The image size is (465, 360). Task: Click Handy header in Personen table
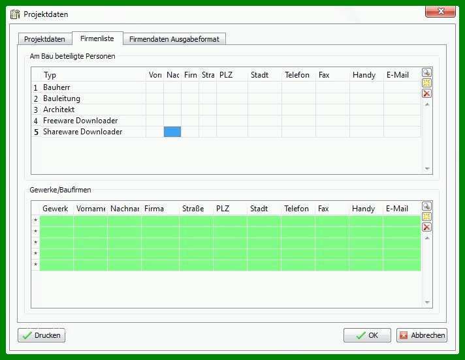(x=366, y=75)
